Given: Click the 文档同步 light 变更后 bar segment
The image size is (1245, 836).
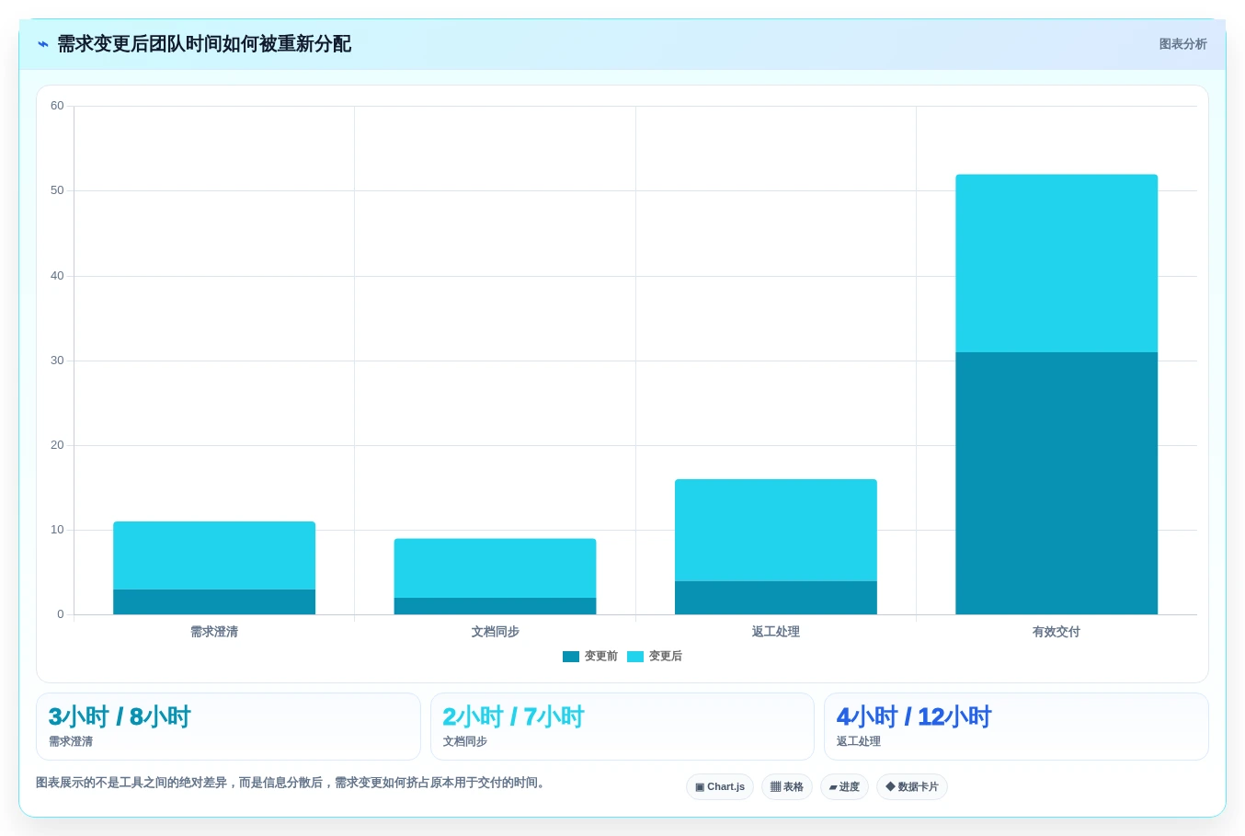Looking at the screenshot, I should tap(495, 568).
